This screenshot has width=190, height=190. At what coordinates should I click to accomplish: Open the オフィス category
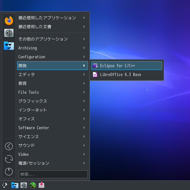coord(53,119)
